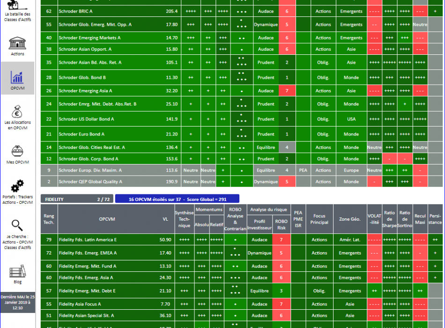Click Schroder Glob. Emerg. Mkt. Opp. A
The image size is (445, 328).
point(95,24)
